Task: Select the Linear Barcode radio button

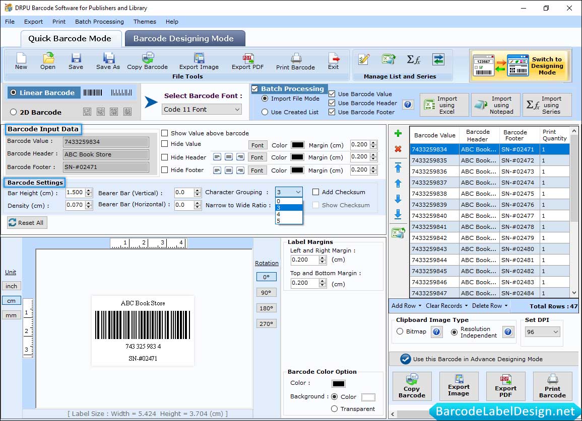Action: click(14, 92)
